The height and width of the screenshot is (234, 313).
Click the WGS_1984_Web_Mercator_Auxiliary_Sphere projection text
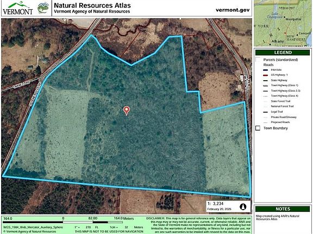(x=33, y=227)
